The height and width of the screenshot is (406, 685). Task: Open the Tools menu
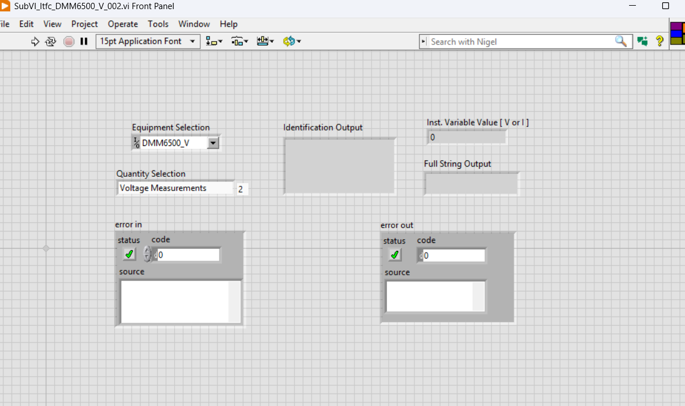point(158,24)
